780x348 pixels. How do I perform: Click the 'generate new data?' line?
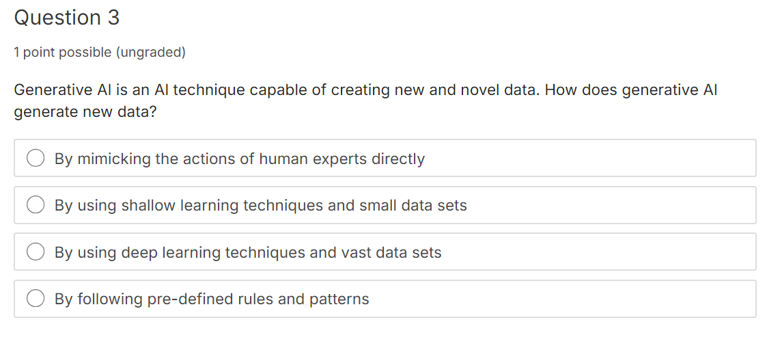pos(85,112)
